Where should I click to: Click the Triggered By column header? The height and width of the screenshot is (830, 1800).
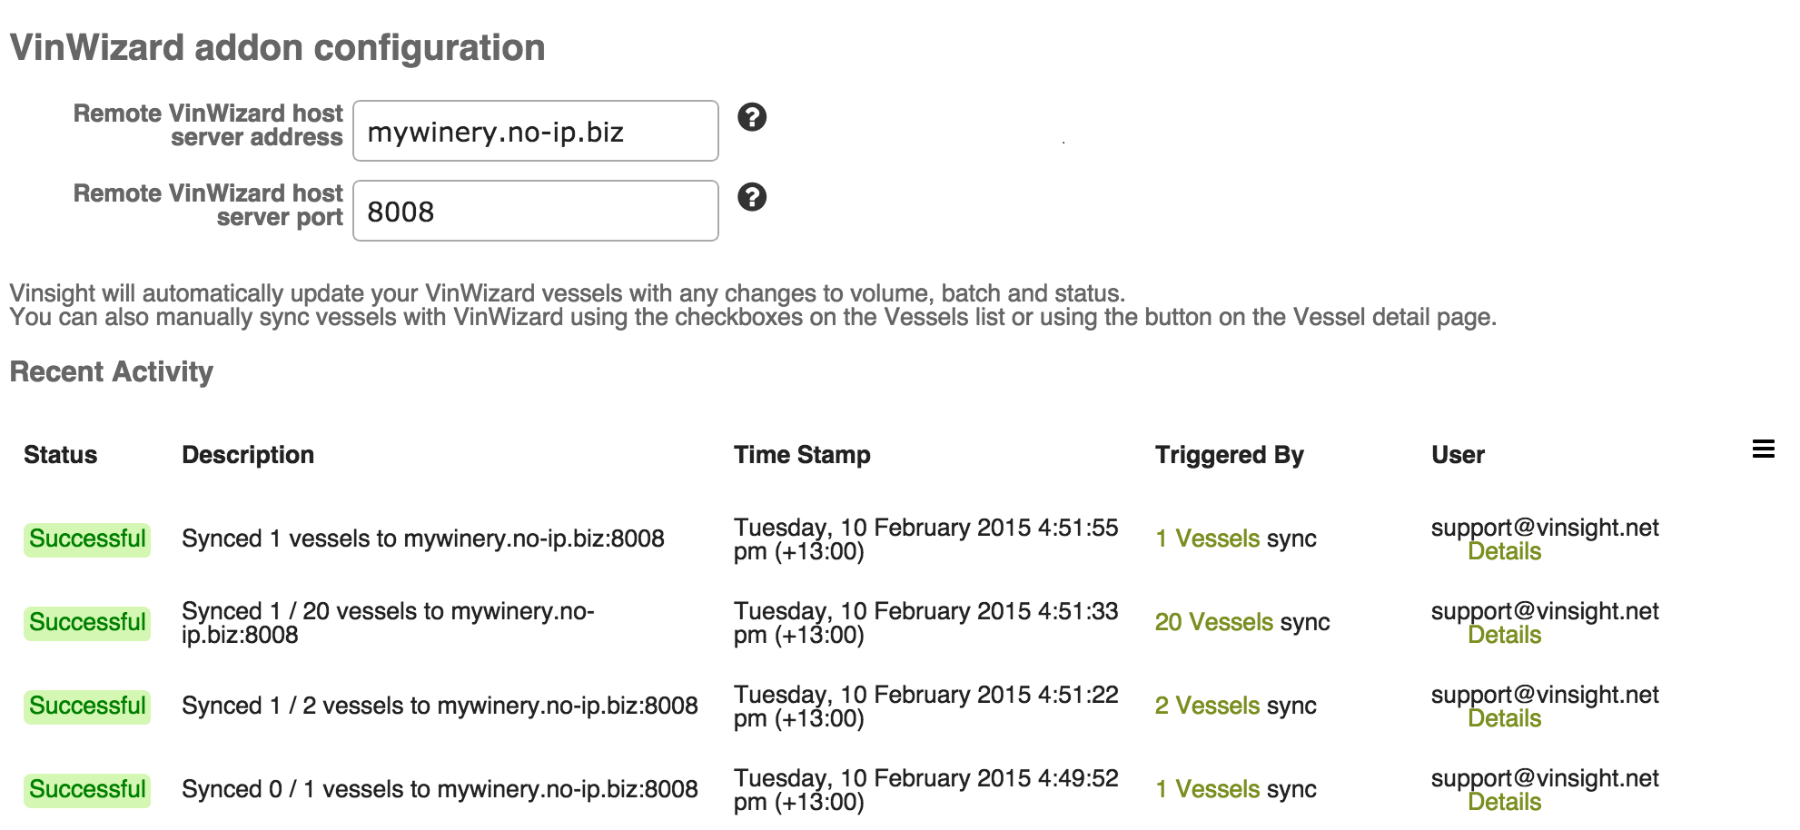[x=1230, y=455]
